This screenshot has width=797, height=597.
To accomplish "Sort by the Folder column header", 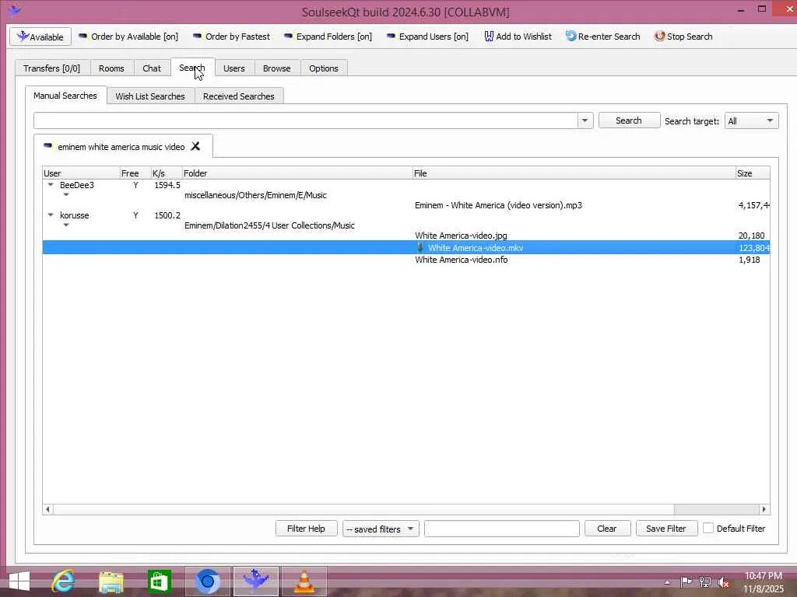I will pos(297,173).
